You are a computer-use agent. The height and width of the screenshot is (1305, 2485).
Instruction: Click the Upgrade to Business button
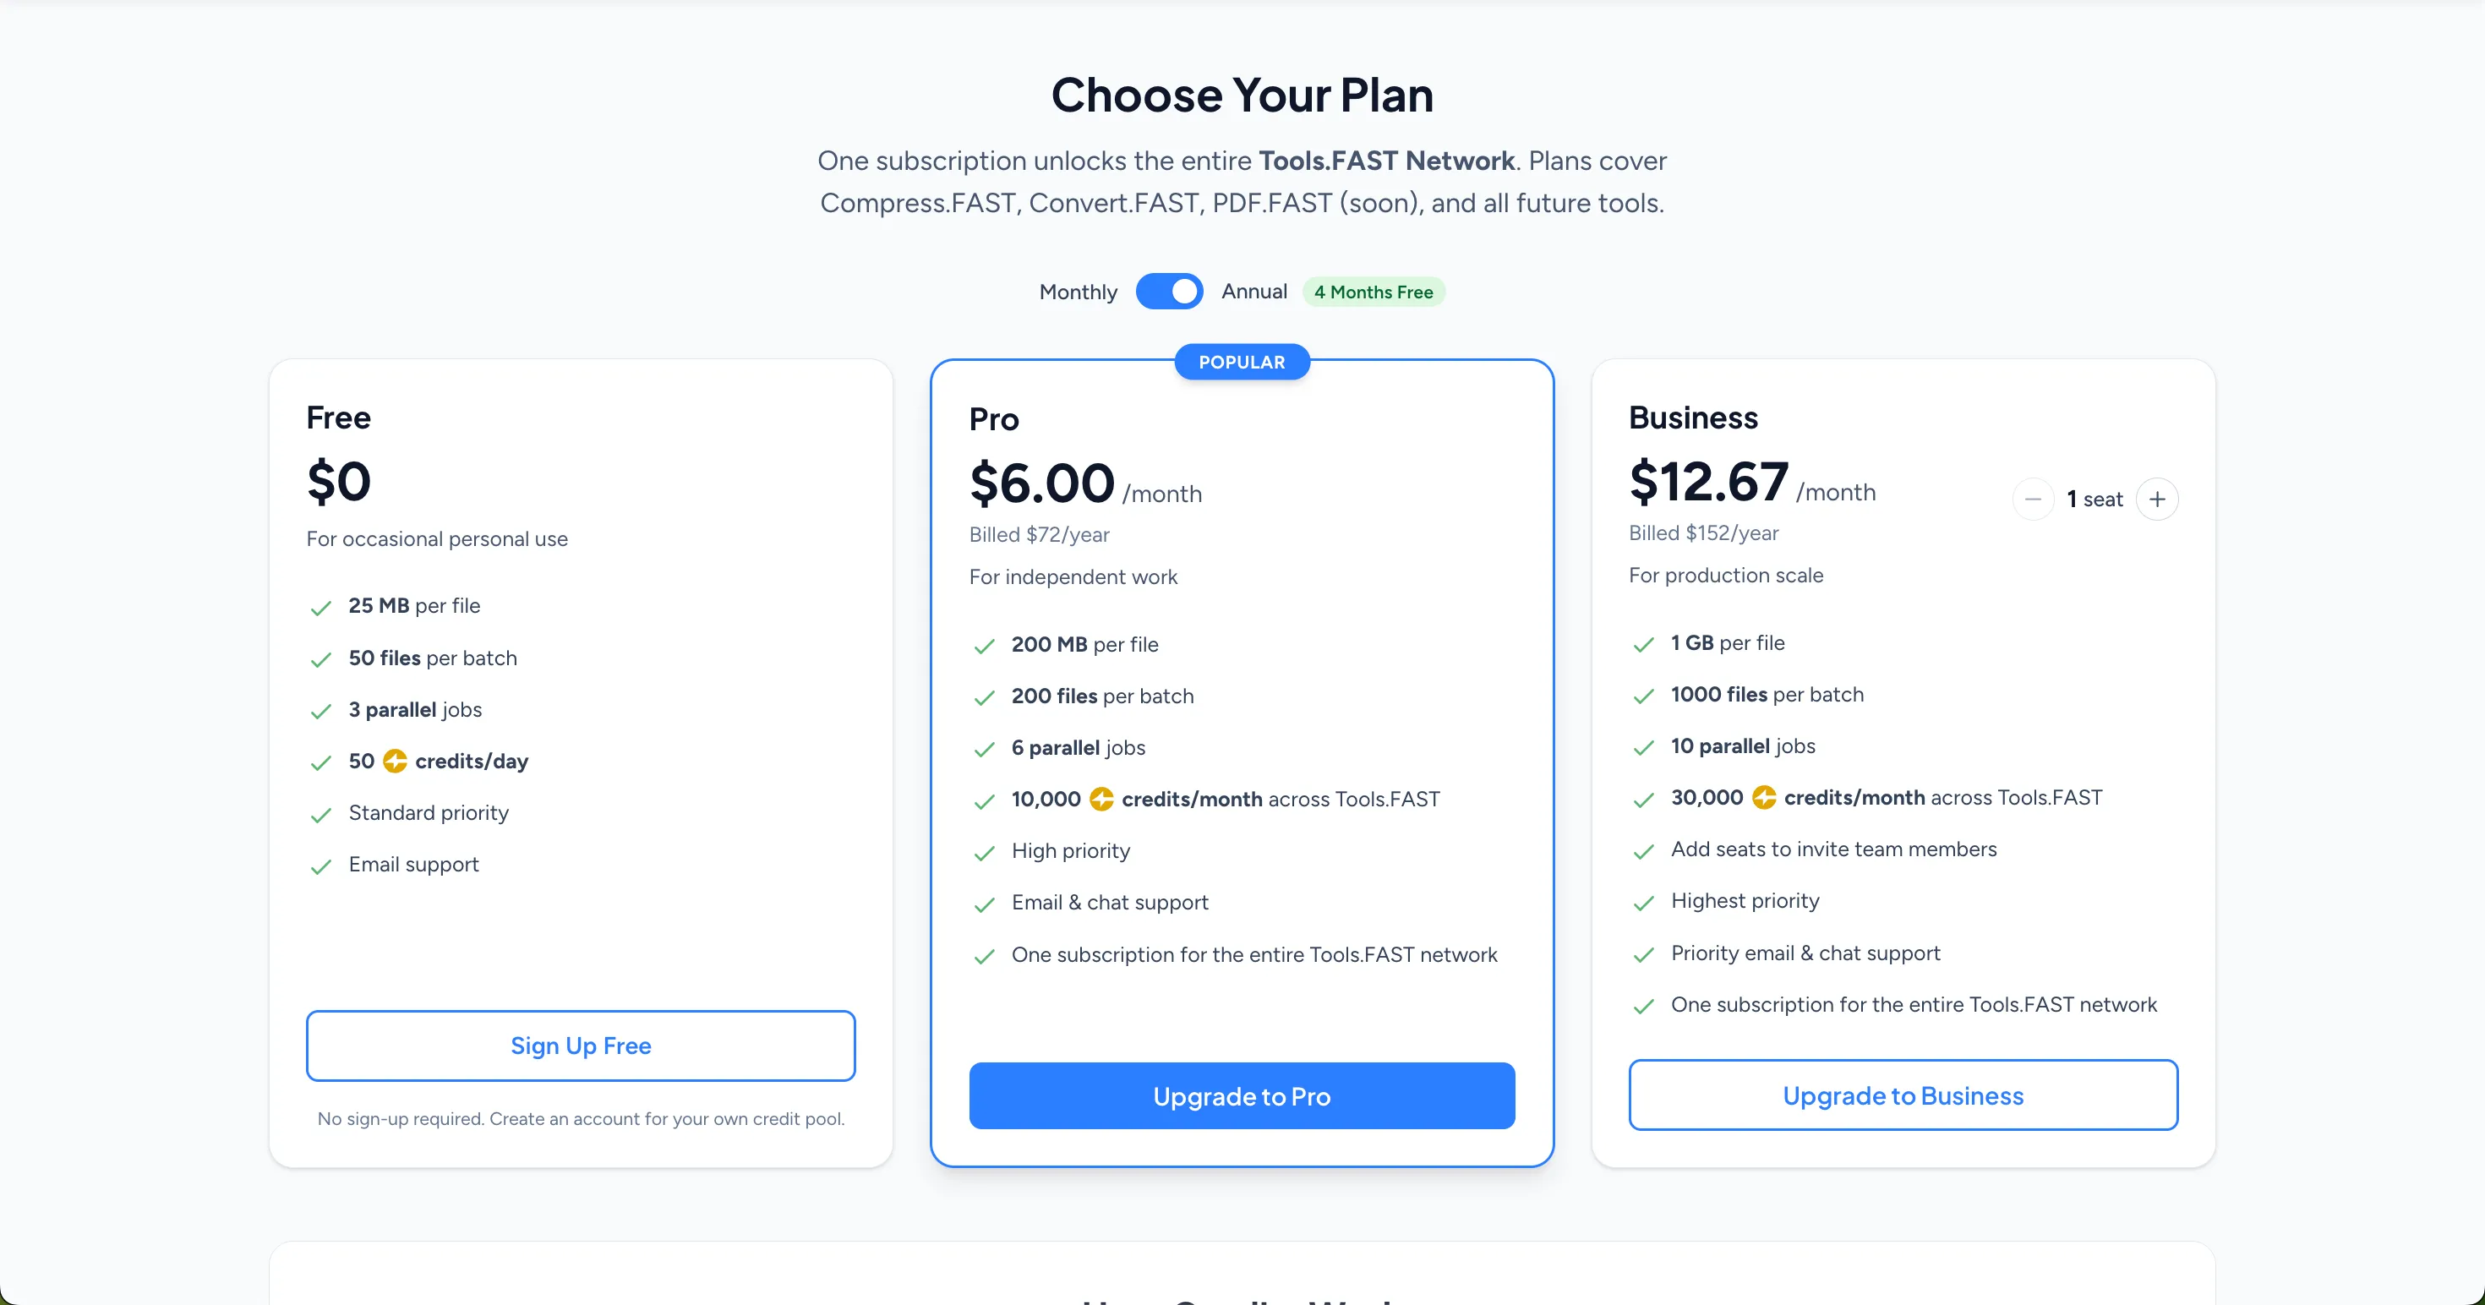tap(1903, 1095)
